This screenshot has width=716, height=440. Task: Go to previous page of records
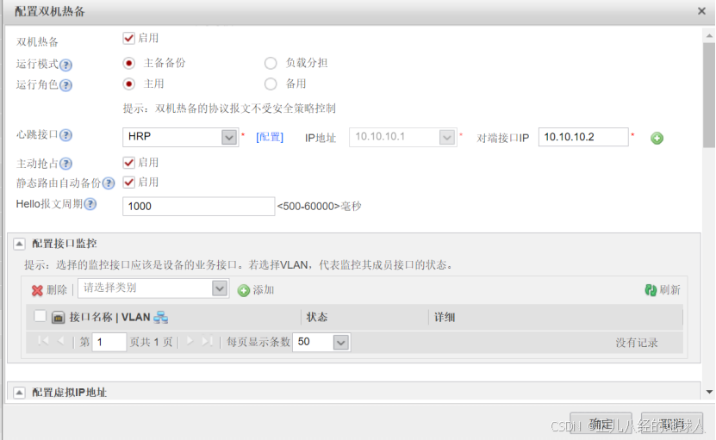point(60,342)
